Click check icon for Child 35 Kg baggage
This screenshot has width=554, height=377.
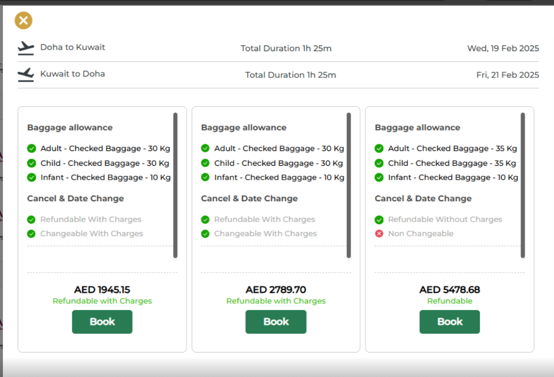pos(379,163)
